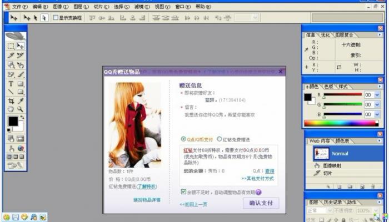389x222 pixels.
Task: Select the Eyedropper tool in toolbox
Action: pyautogui.click(x=21, y=100)
